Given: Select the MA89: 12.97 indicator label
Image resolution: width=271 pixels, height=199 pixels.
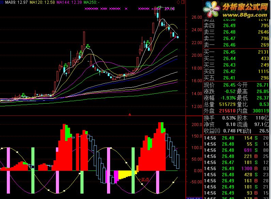Looking at the screenshot, I should pos(16,2).
